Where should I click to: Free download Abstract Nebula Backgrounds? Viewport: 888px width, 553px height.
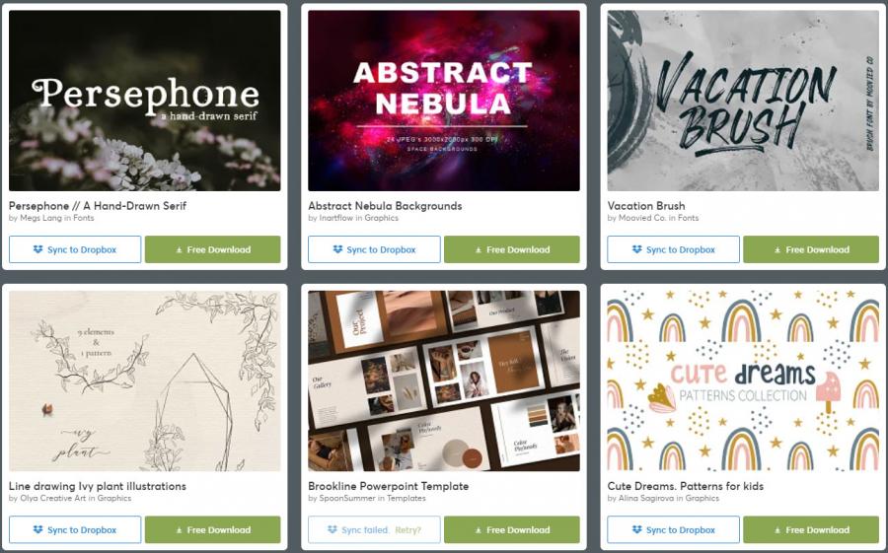coord(512,249)
